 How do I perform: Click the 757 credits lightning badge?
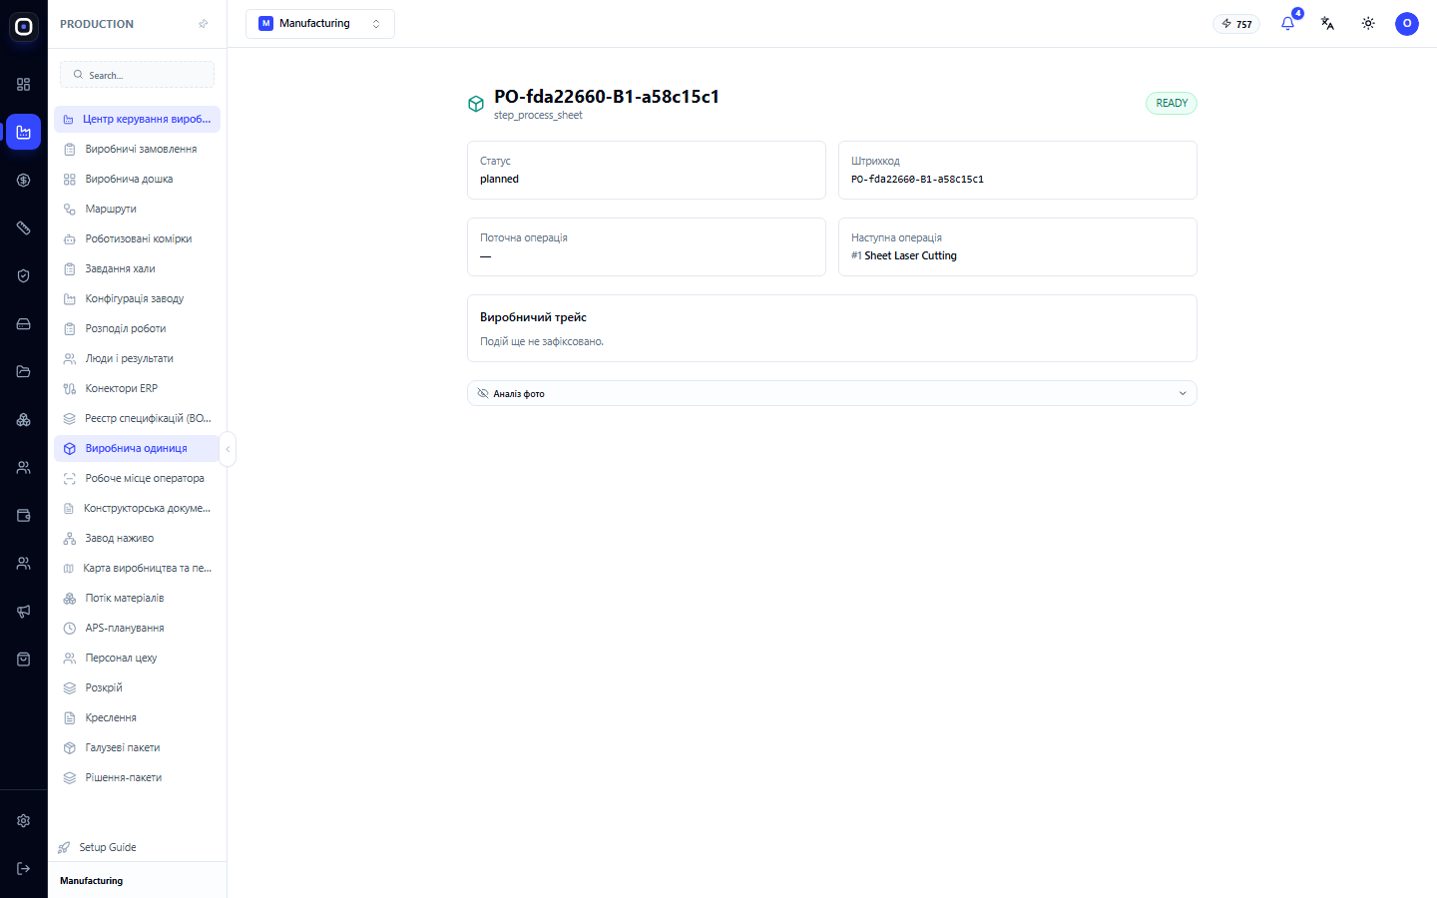point(1236,24)
